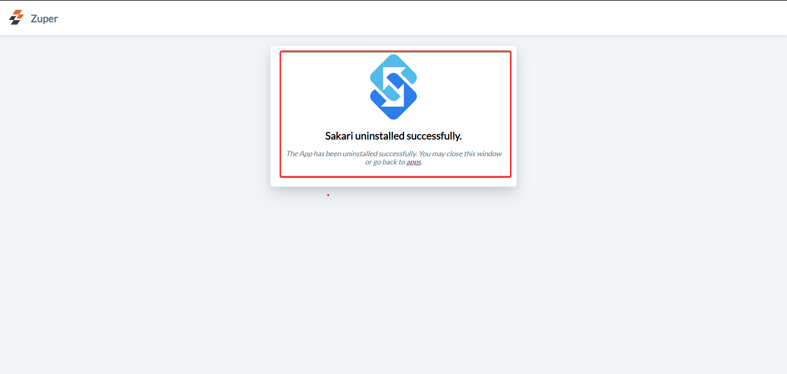Click the small red dot below the card
787x374 pixels.
[x=328, y=195]
